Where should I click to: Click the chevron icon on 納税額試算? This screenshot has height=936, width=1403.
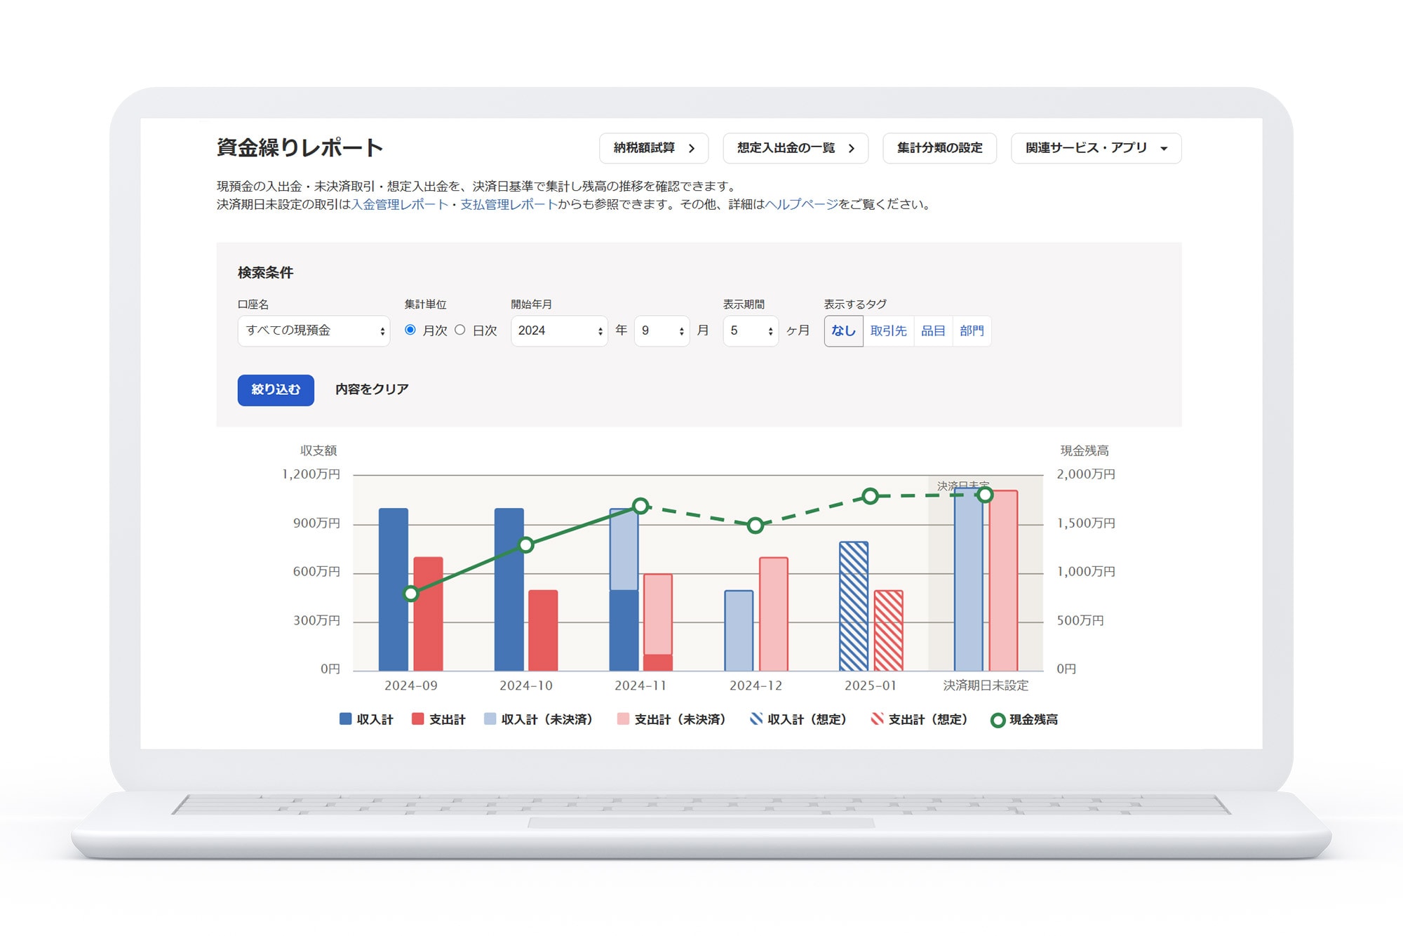click(692, 148)
